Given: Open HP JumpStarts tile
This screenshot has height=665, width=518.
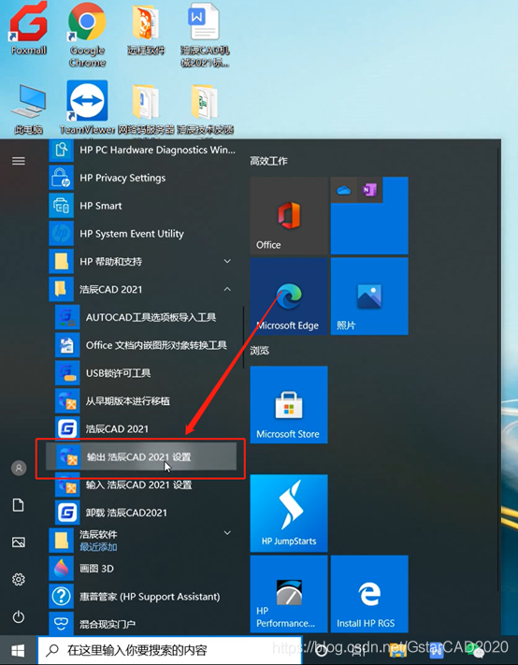Looking at the screenshot, I should 289,513.
